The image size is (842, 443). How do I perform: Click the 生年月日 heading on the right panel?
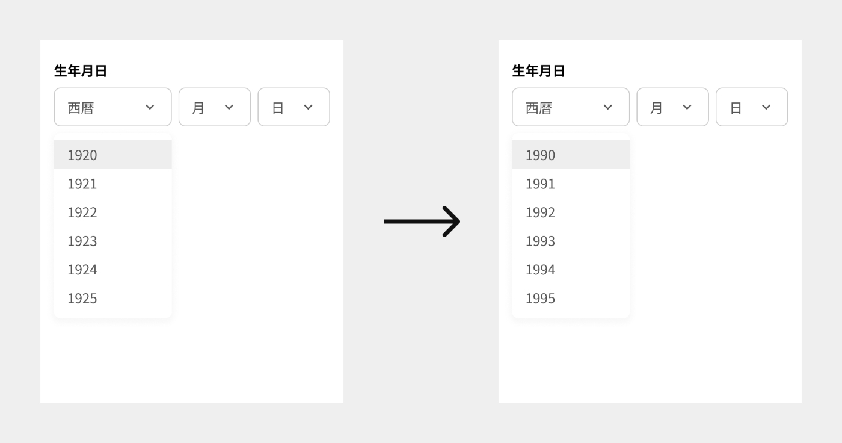(x=538, y=70)
